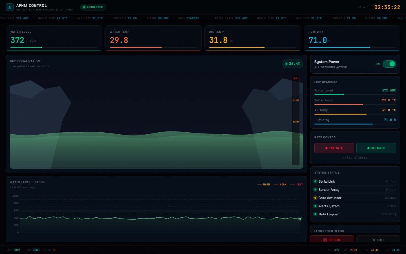
Task: Click the v2.4.1 version label
Action: pyautogui.click(x=363, y=7)
